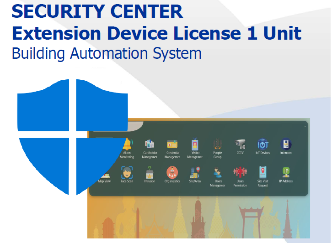Launch the Face Scan module
Viewport: 332px width, 243px height.
(127, 173)
